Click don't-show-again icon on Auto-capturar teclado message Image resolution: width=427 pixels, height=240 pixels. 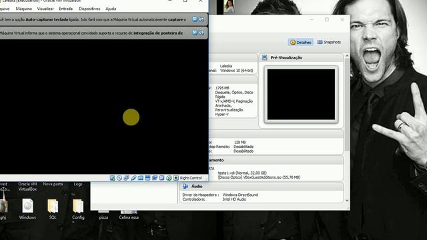[201, 19]
